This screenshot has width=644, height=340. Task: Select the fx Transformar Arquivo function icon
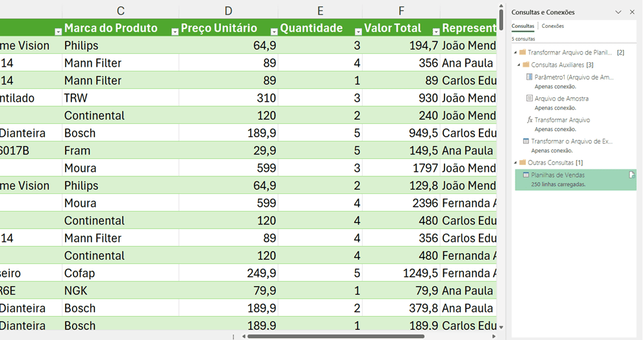point(529,120)
